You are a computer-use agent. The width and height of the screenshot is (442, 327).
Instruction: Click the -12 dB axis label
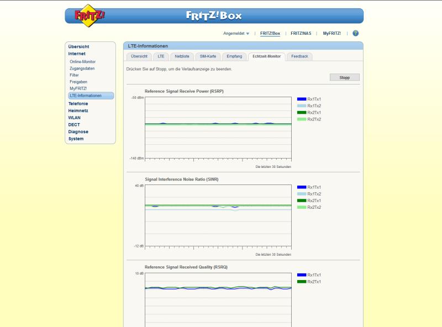click(x=139, y=246)
